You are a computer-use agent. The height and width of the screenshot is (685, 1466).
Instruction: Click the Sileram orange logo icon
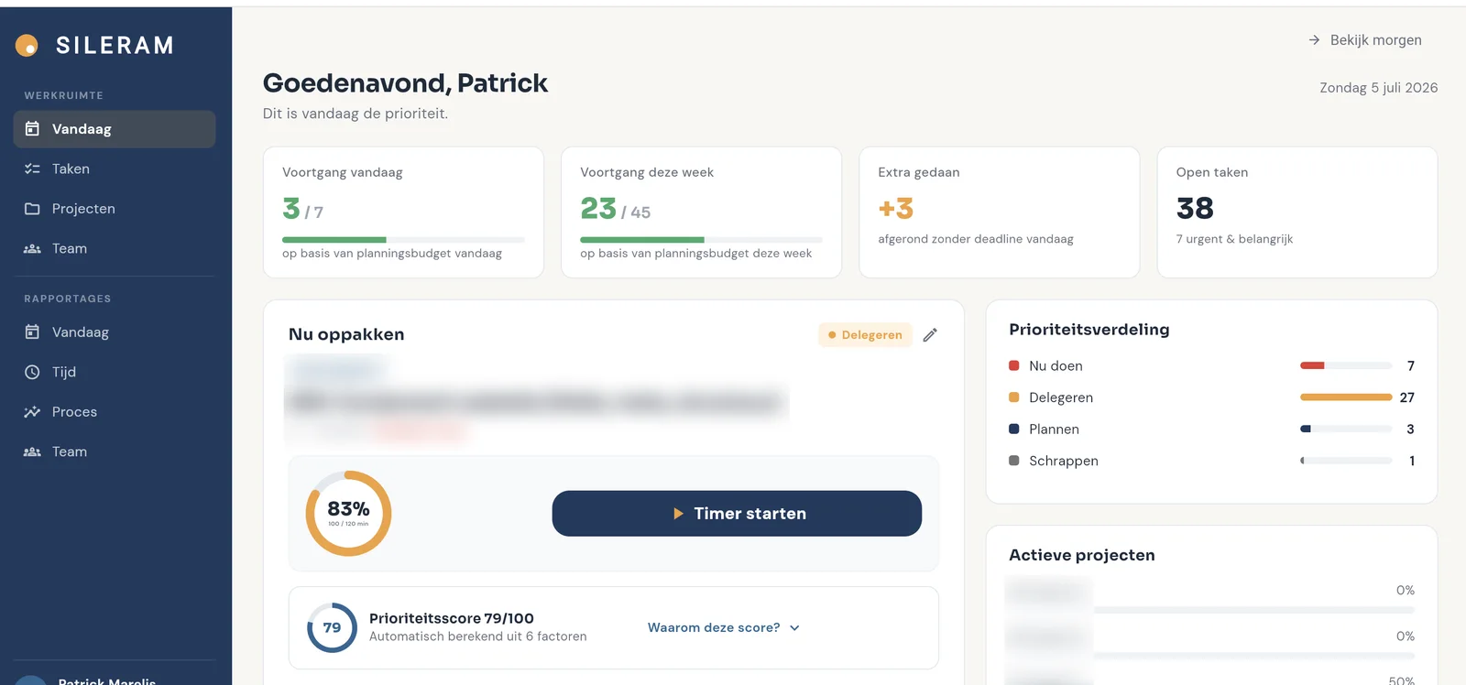(27, 45)
